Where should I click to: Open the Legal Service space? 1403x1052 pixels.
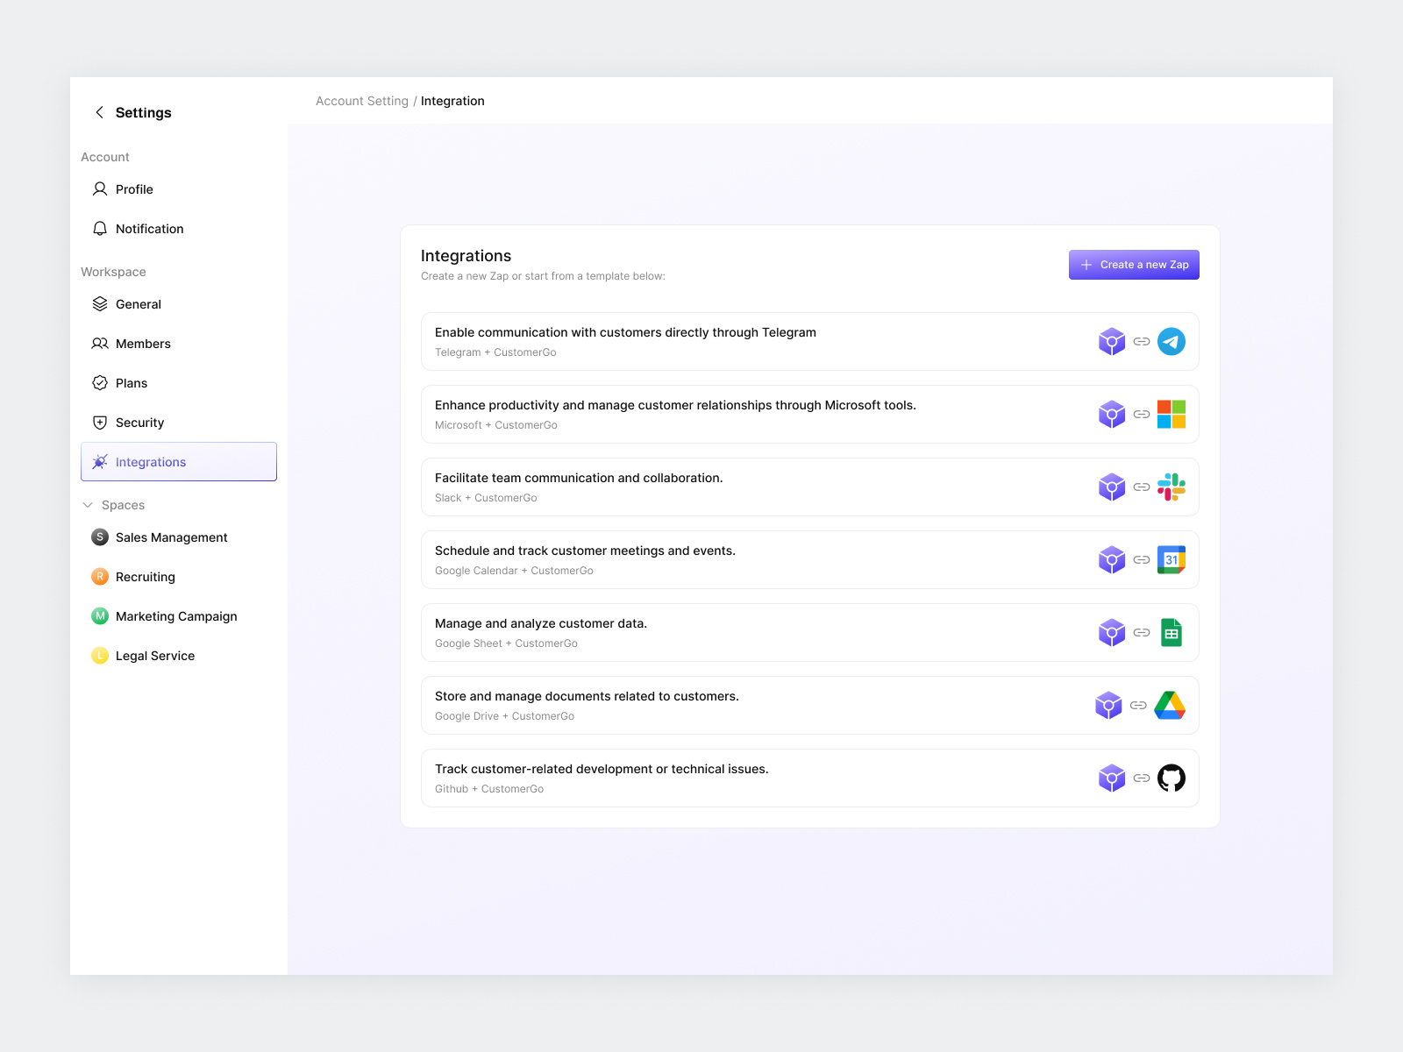coord(154,655)
